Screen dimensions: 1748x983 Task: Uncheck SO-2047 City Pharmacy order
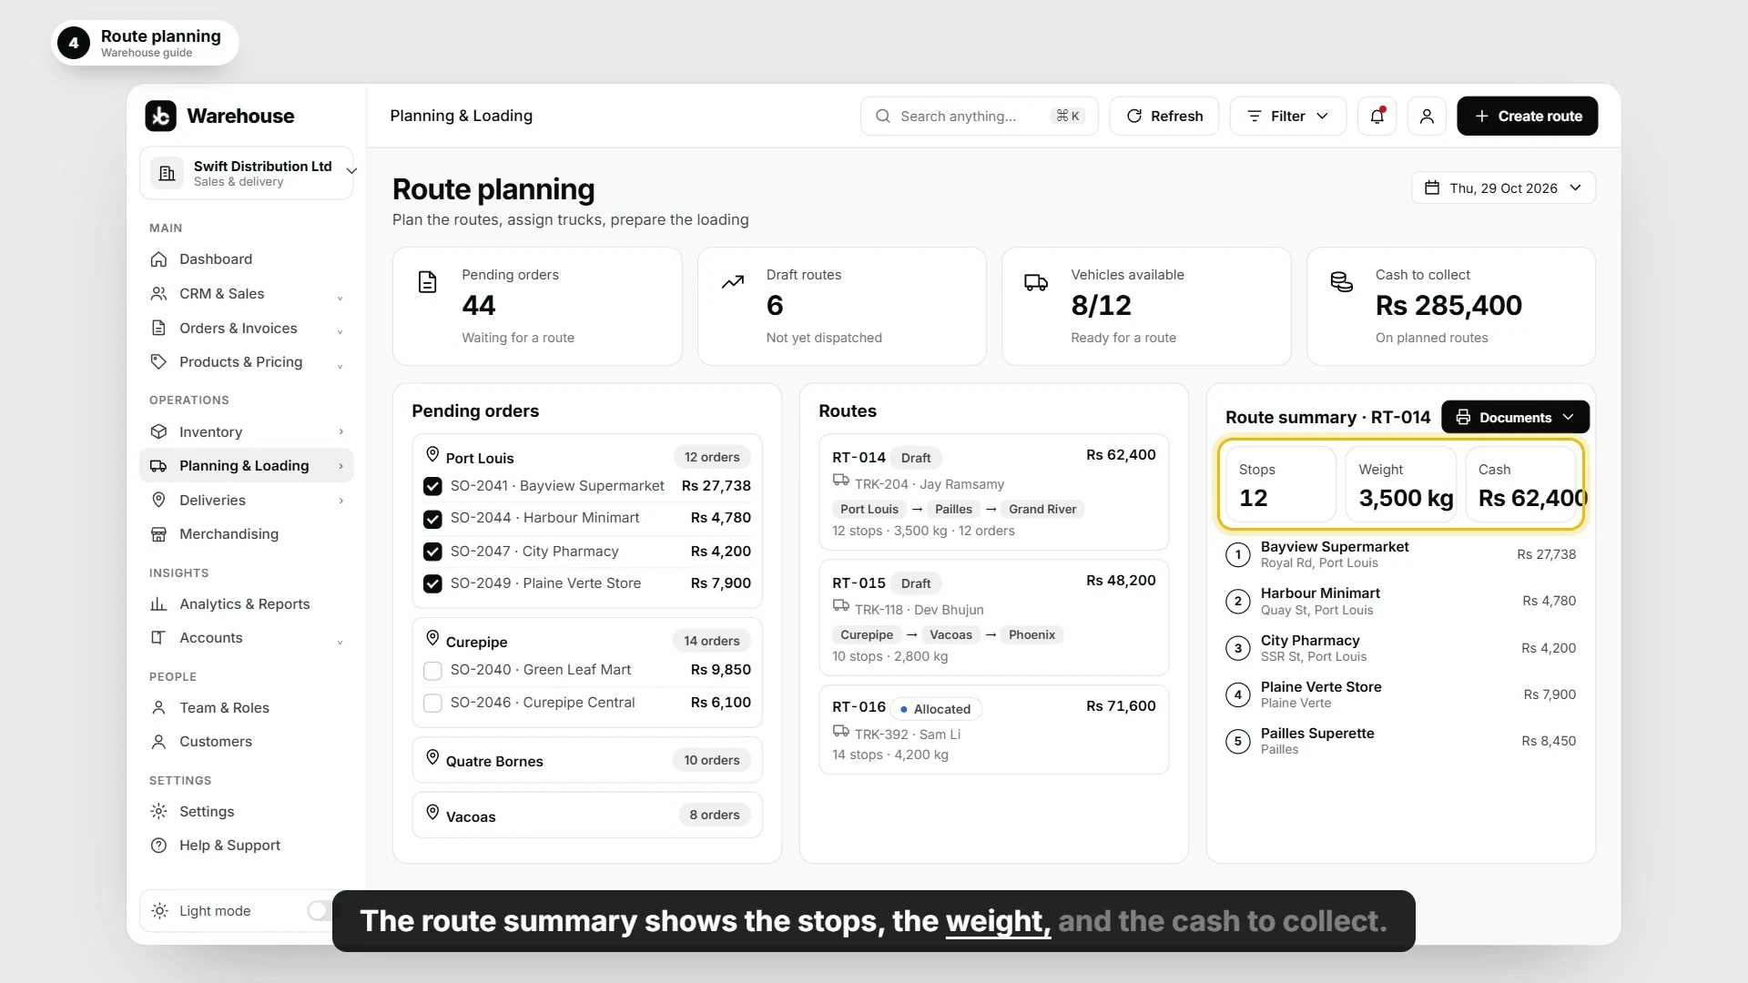pyautogui.click(x=432, y=552)
